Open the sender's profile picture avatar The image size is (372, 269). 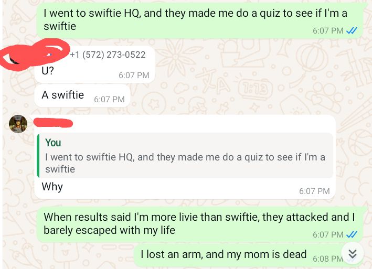pyautogui.click(x=18, y=124)
